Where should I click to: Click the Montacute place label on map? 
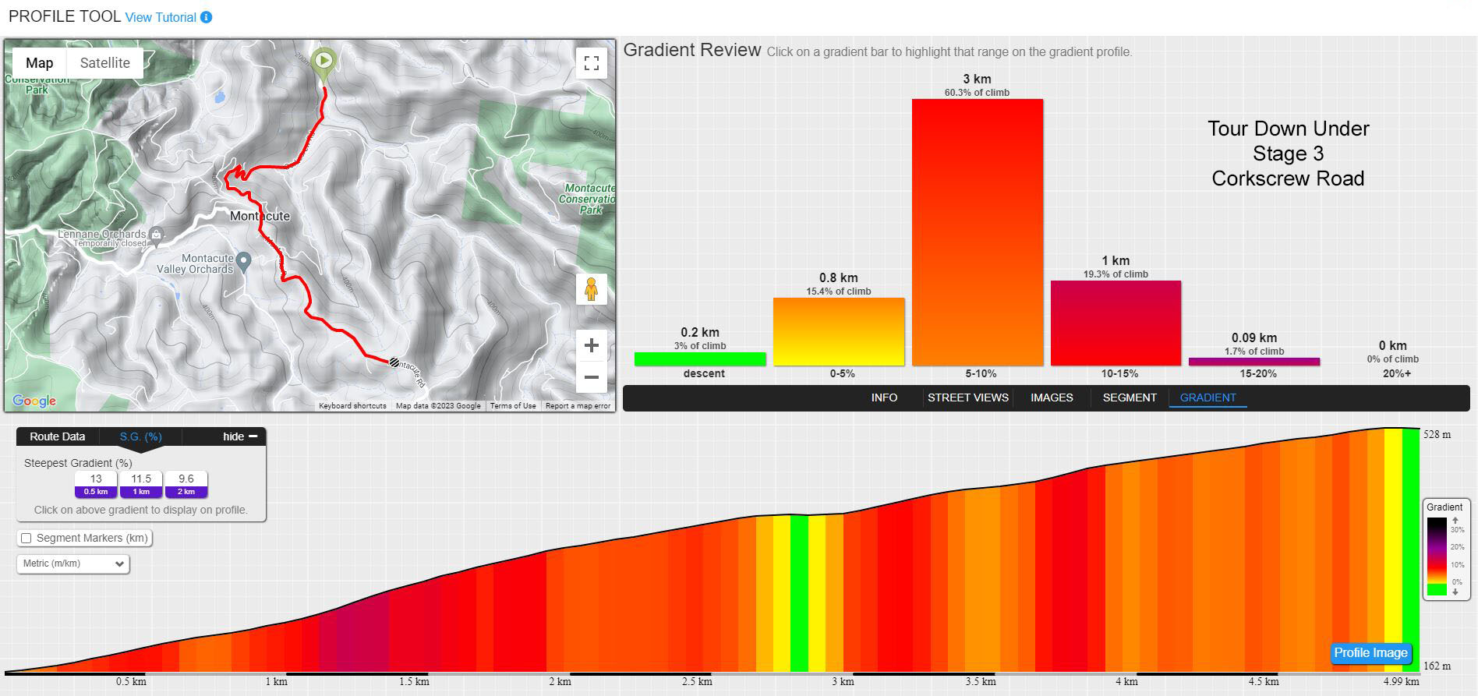tap(260, 216)
